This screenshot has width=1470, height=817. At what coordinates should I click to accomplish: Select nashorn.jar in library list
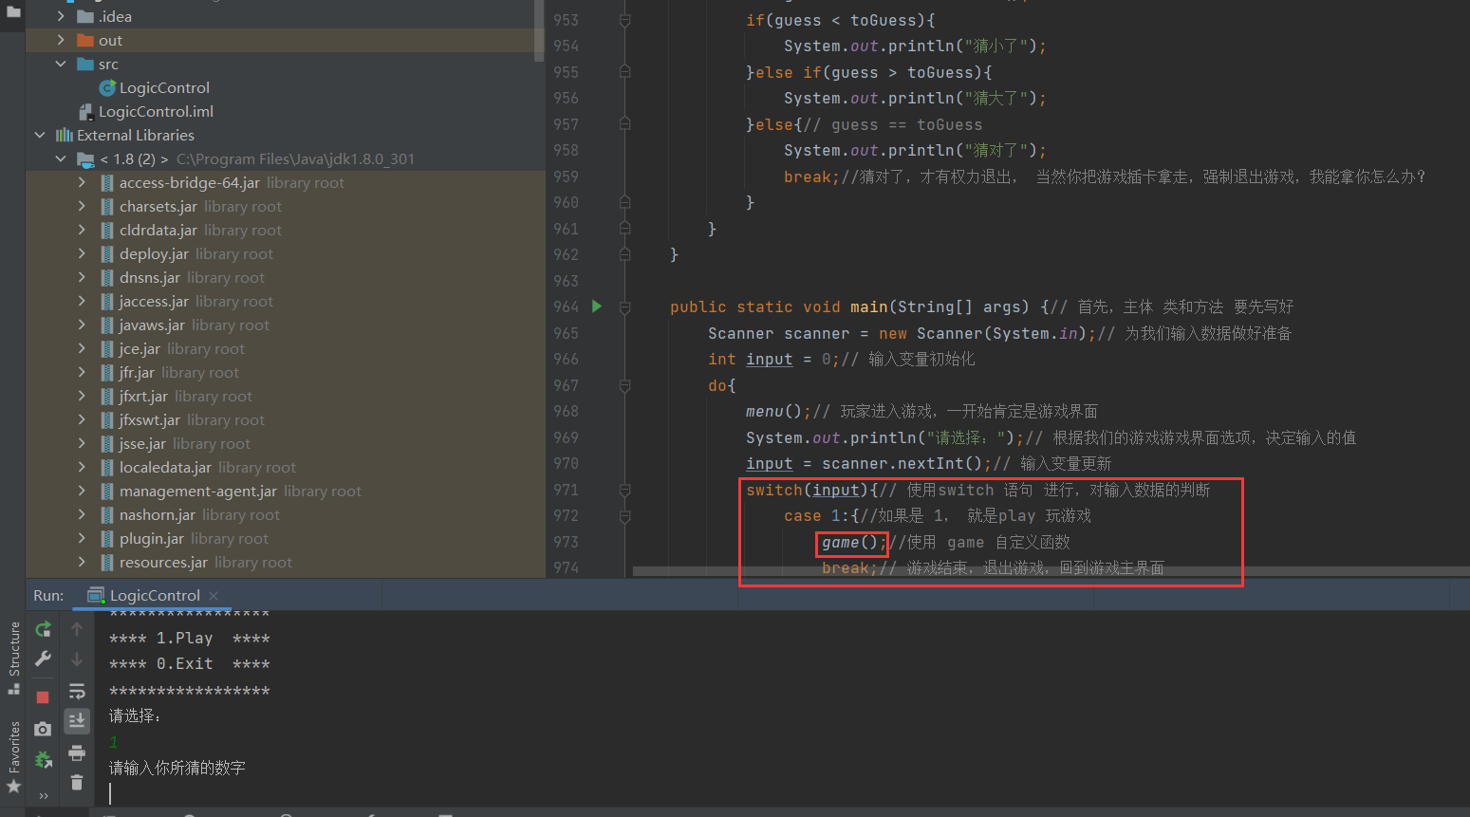pyautogui.click(x=158, y=514)
